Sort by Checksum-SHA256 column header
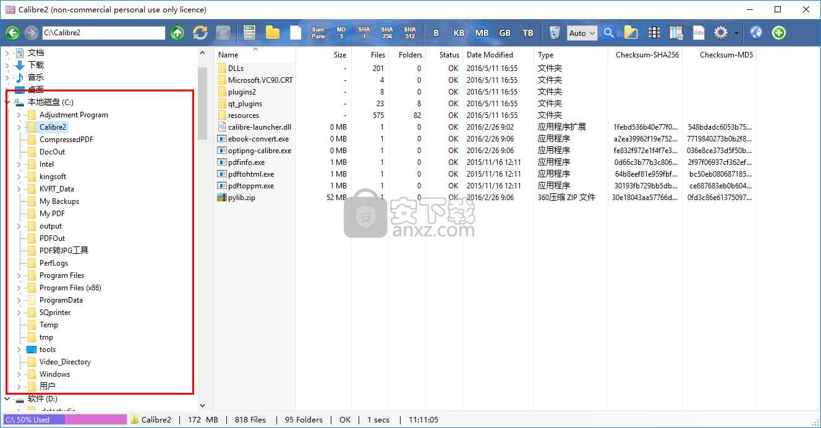Screen dimensions: 821x428 pos(647,55)
